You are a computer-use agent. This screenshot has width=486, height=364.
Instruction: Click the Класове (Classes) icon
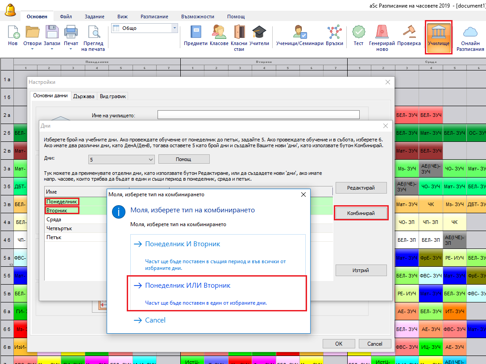(219, 33)
